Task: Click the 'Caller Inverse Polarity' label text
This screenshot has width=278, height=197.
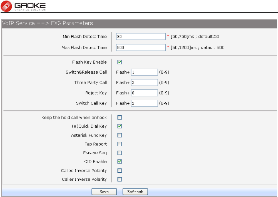Action: (84, 179)
